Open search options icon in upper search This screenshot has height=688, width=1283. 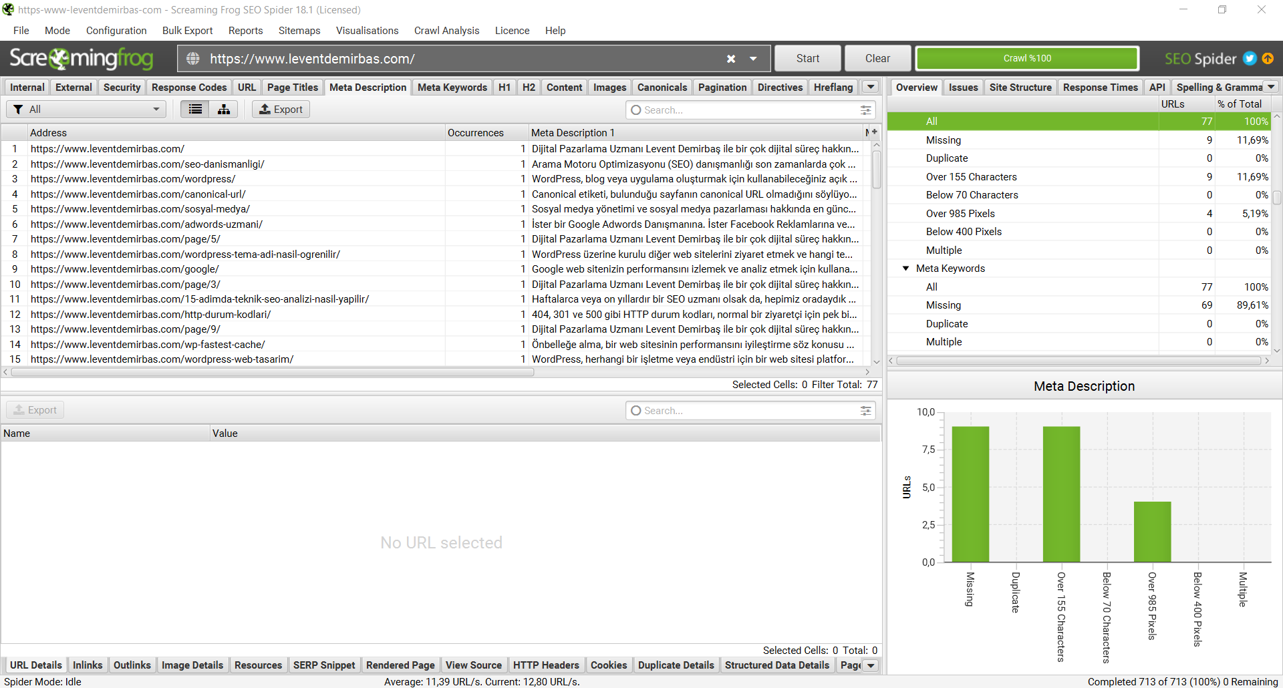(866, 110)
